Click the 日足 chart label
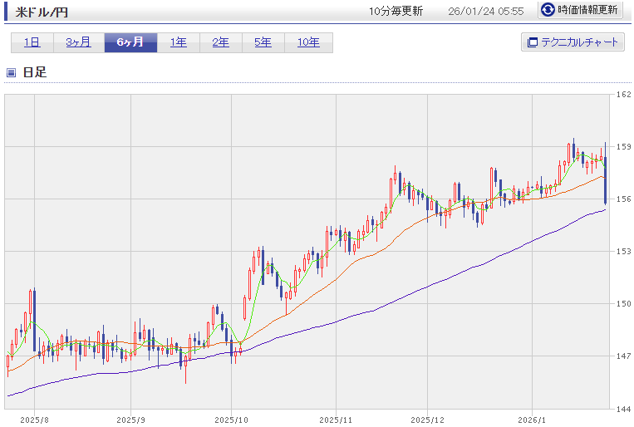The image size is (634, 427). click(x=34, y=72)
